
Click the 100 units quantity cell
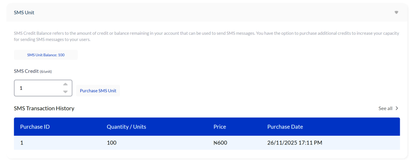(112, 142)
